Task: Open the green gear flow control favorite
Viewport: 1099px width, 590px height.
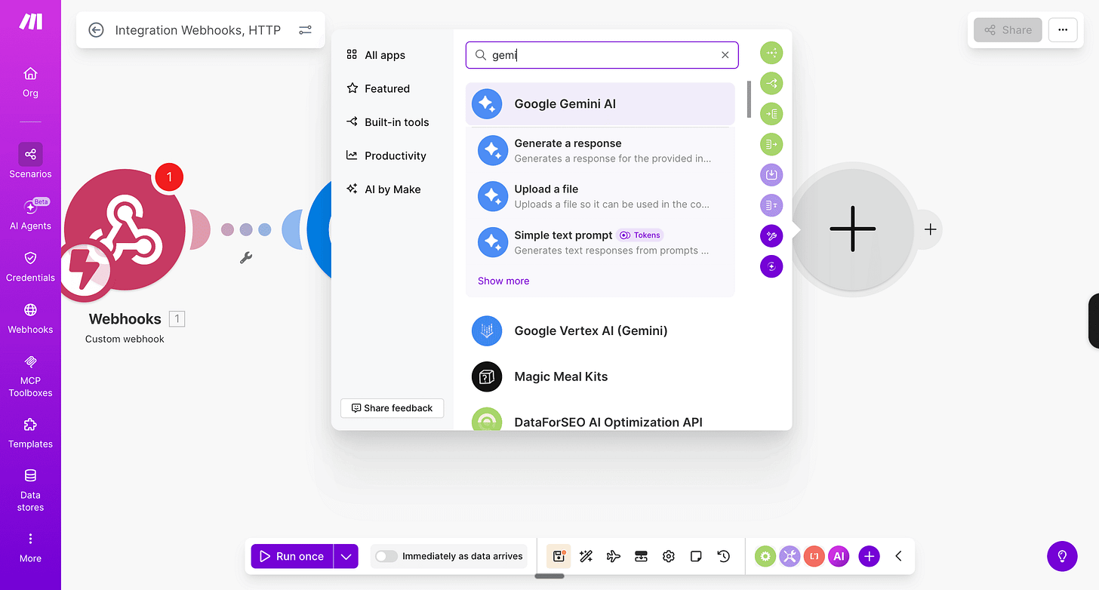Action: [x=765, y=556]
